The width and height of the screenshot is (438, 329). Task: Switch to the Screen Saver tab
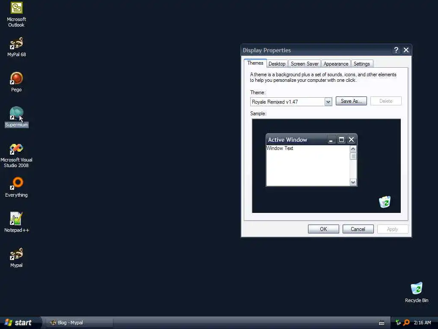pos(305,64)
